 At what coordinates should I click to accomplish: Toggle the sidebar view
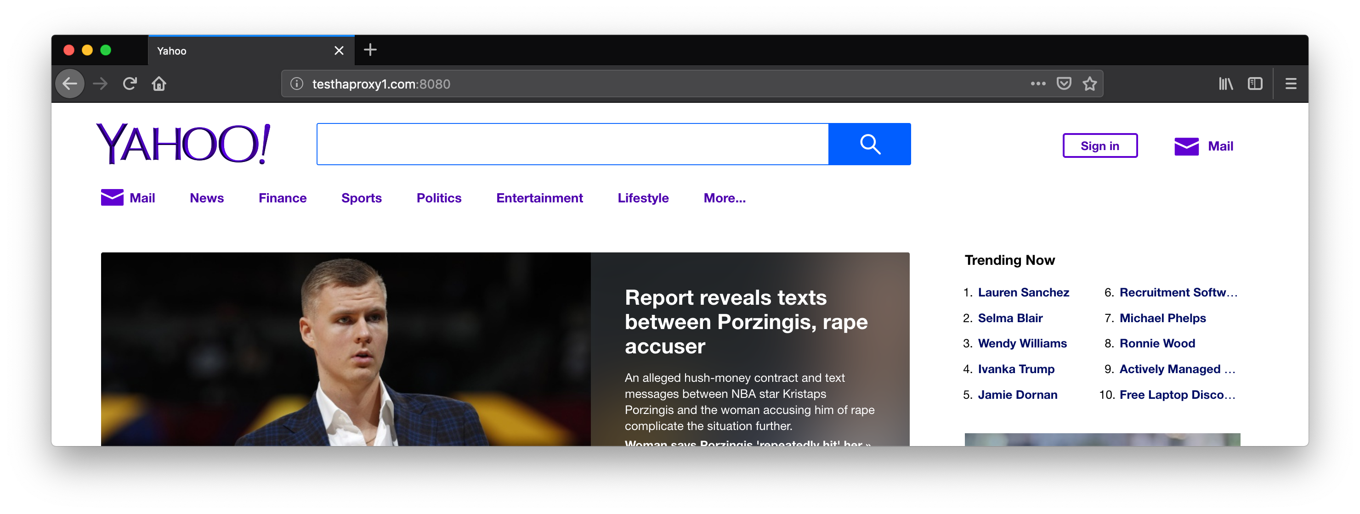[x=1254, y=84]
